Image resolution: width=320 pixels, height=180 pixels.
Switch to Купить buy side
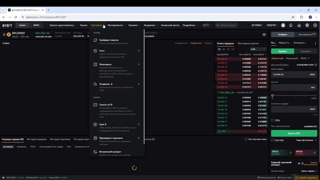[x=282, y=51]
